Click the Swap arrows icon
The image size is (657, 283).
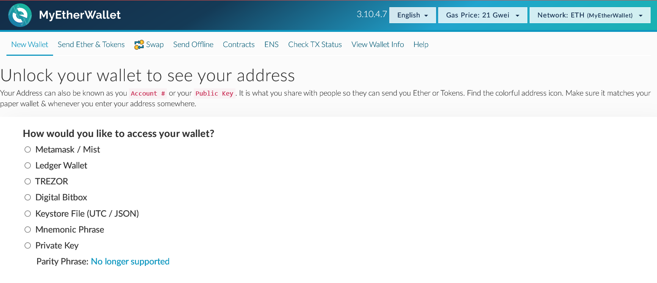click(x=139, y=45)
